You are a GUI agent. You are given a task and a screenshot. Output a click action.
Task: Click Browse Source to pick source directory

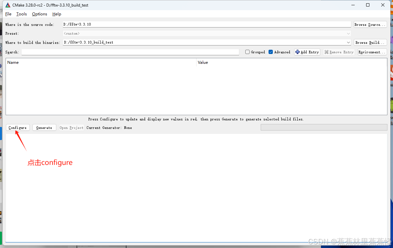click(370, 24)
